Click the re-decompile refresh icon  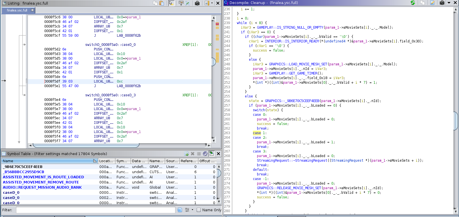(x=413, y=3)
